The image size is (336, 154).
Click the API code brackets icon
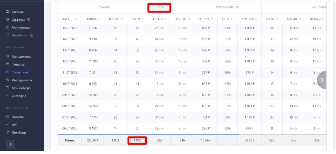coord(8,125)
